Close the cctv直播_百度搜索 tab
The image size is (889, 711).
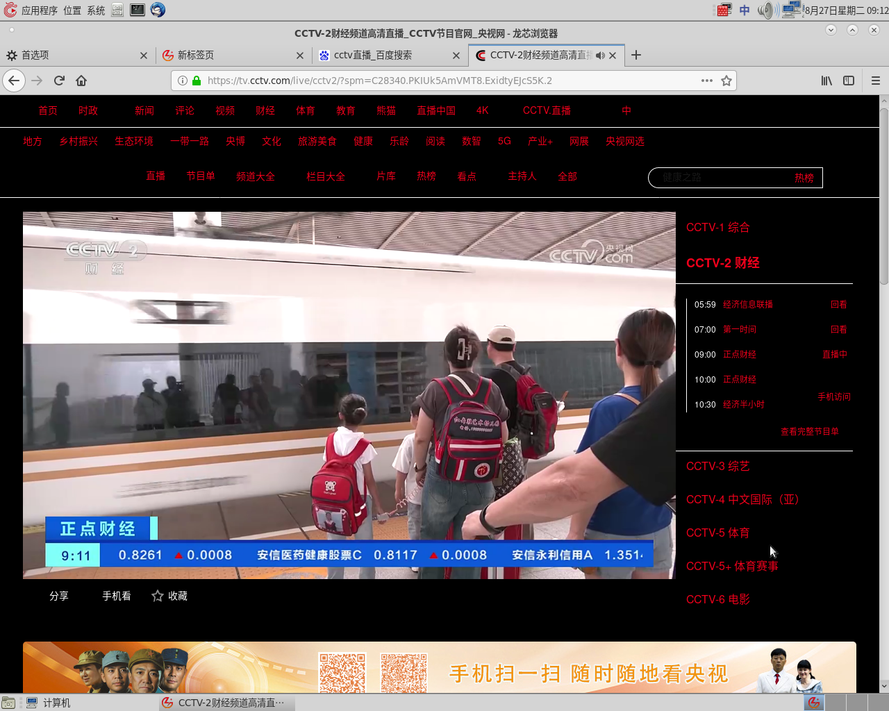[456, 56]
